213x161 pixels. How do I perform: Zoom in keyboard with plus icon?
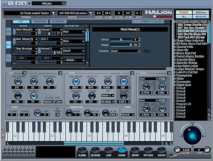pyautogui.click(x=166, y=143)
